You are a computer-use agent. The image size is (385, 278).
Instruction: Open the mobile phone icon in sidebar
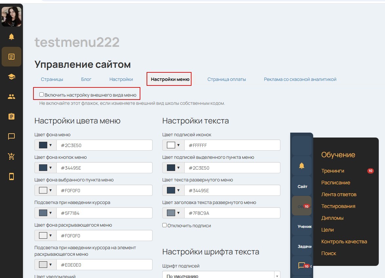(x=11, y=176)
